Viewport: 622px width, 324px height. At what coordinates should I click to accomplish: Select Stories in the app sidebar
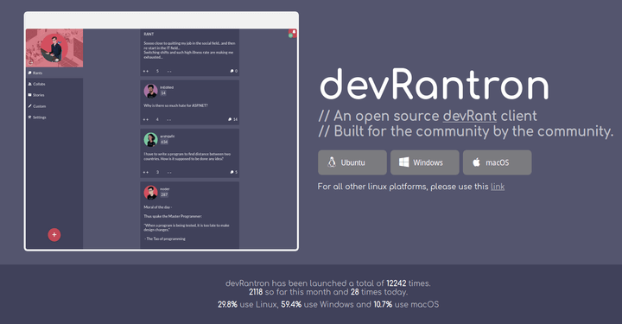(x=54, y=95)
